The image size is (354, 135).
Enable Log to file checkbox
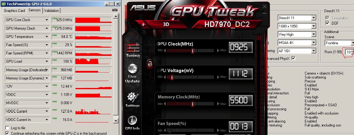coord(7,128)
